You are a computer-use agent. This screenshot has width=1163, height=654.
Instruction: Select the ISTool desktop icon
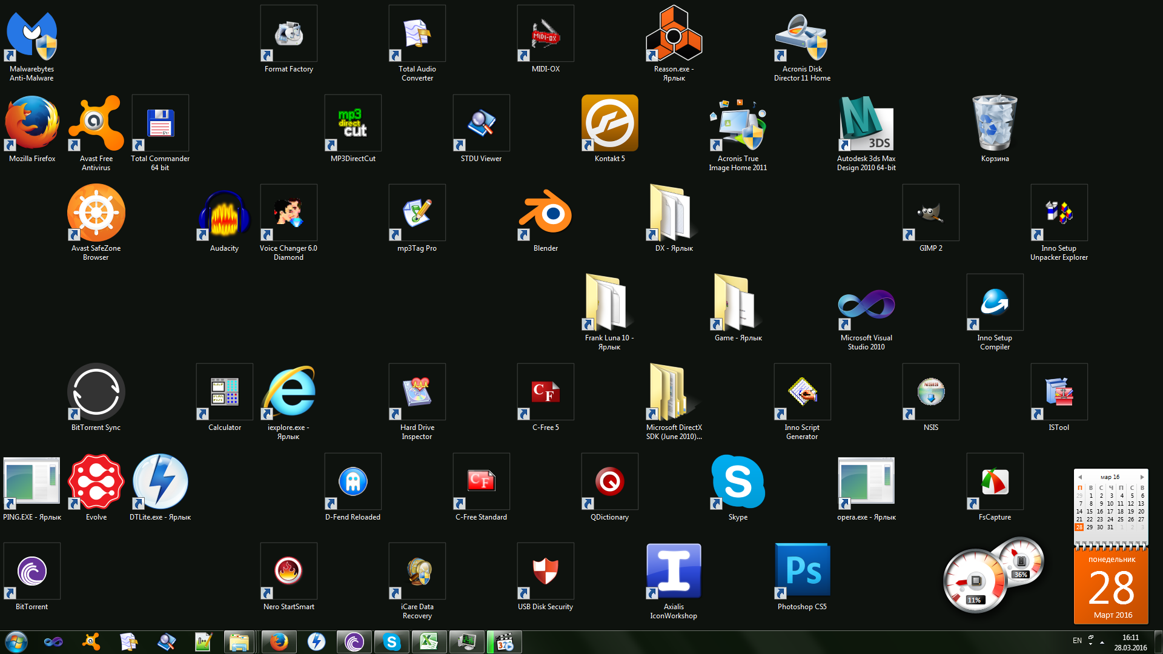tap(1059, 392)
